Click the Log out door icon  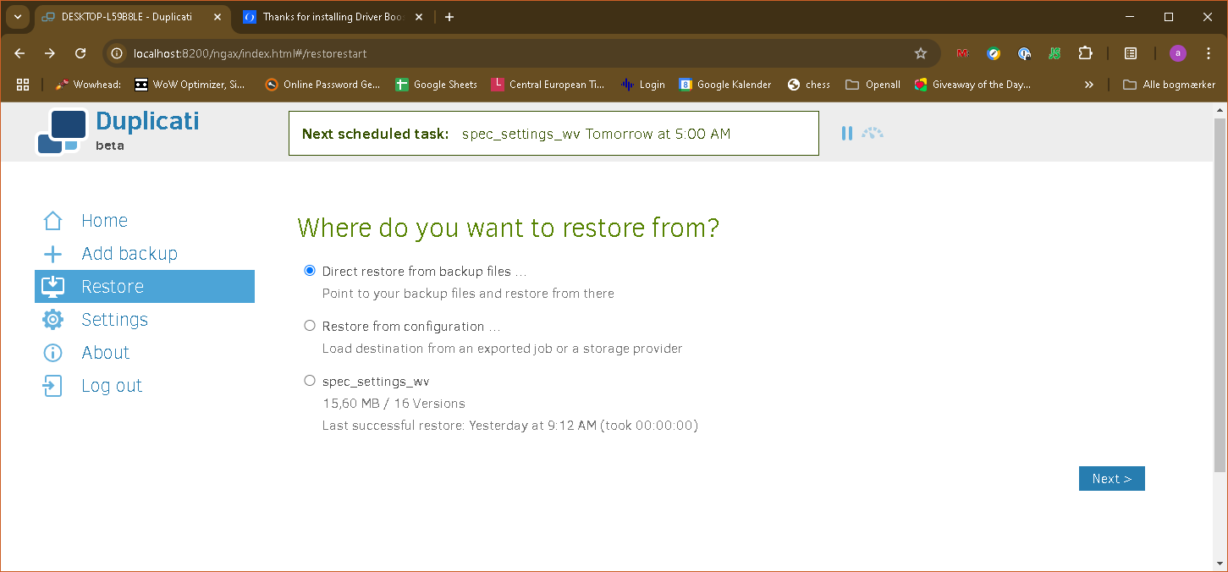tap(52, 386)
